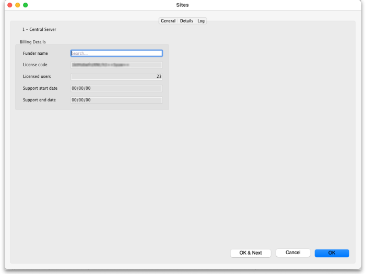The width and height of the screenshot is (366, 274).
Task: Focus the Licensed users number field
Action: click(116, 77)
